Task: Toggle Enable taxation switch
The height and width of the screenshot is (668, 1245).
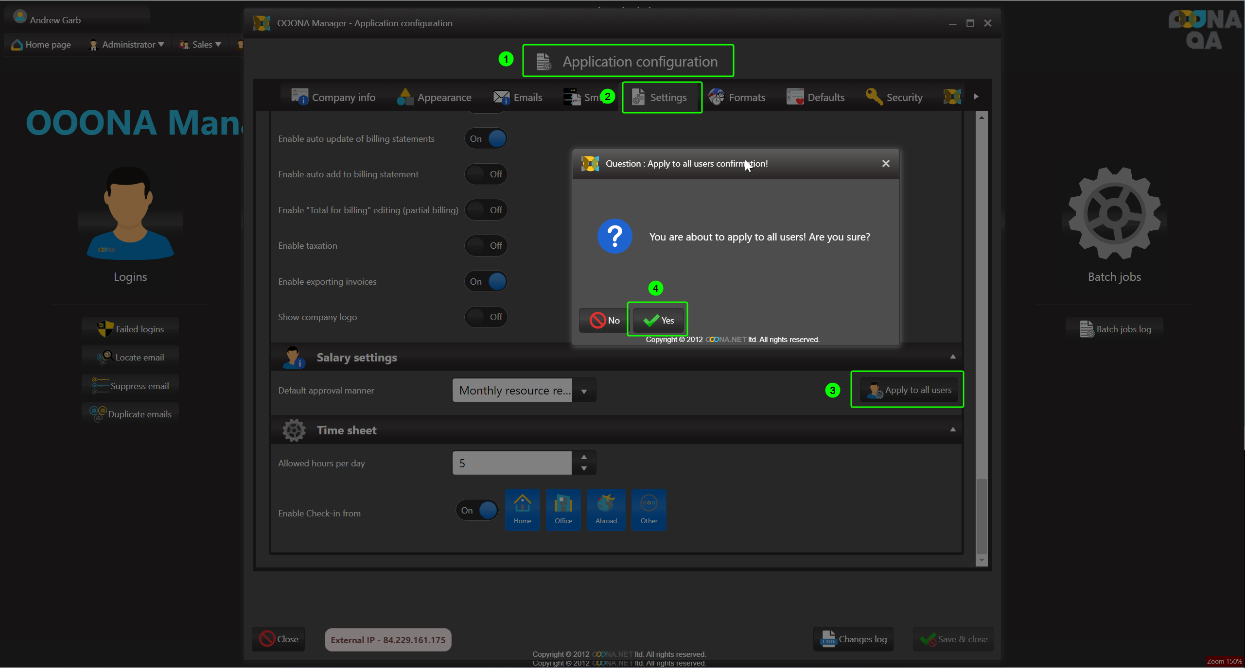Action: [x=486, y=246]
